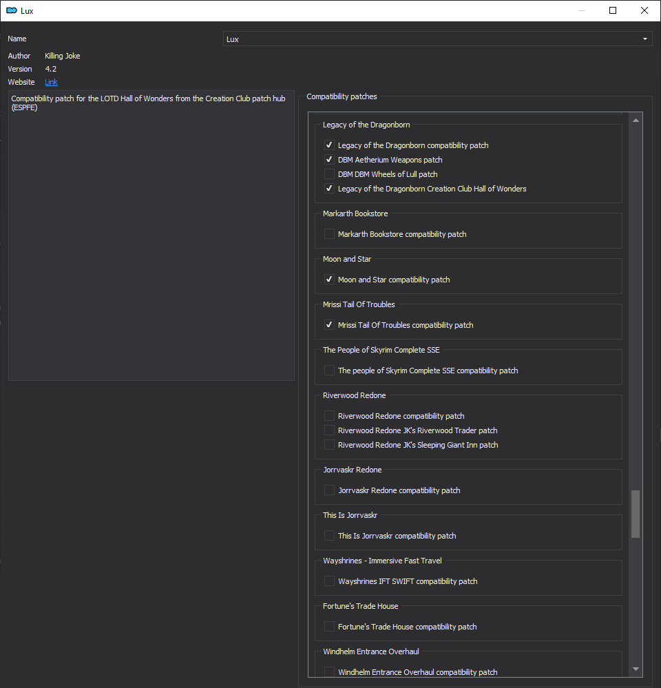Viewport: 661px width, 688px height.
Task: Enable DBM DBM Wheels of Lull patch
Action: click(329, 174)
